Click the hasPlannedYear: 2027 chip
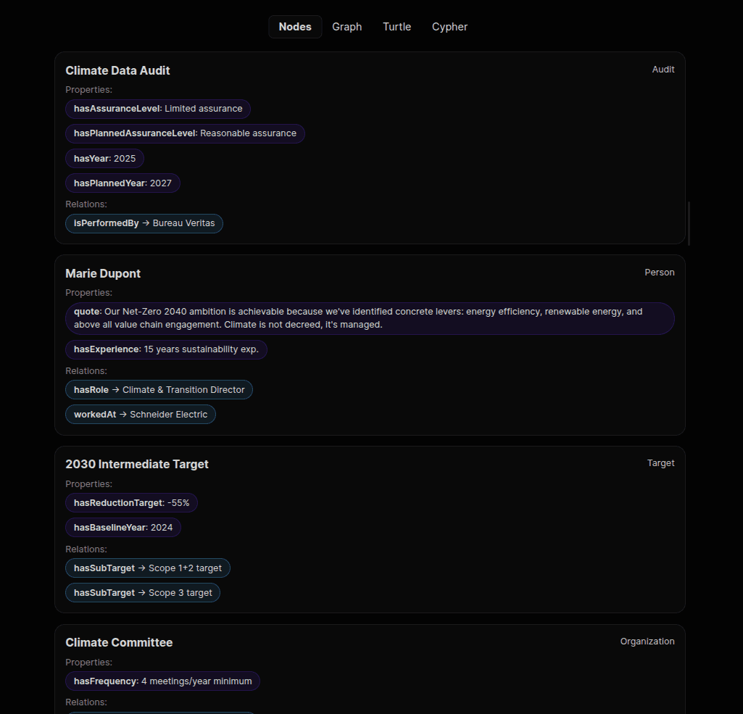The height and width of the screenshot is (714, 743). click(x=123, y=183)
